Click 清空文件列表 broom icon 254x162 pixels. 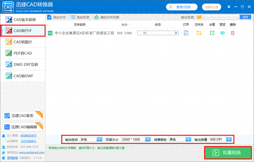tap(96, 17)
